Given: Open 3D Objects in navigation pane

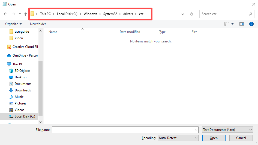Looking at the screenshot, I should [x=20, y=71].
